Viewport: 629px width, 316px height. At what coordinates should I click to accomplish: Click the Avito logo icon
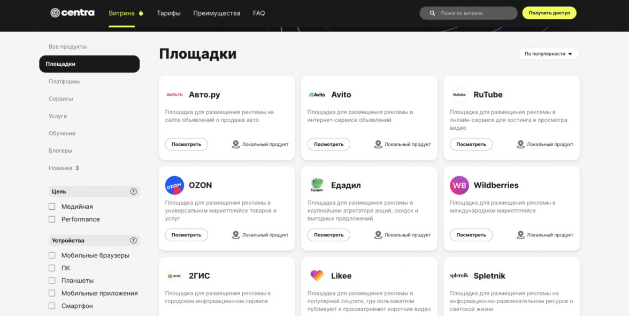point(317,95)
